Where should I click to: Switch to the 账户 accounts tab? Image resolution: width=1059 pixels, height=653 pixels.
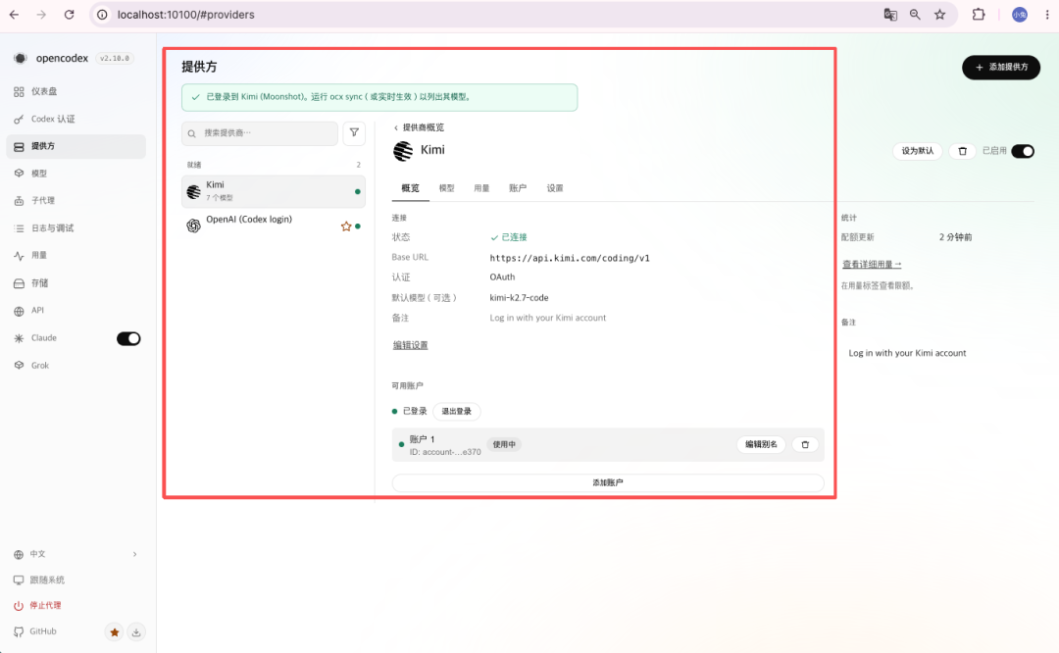tap(518, 188)
